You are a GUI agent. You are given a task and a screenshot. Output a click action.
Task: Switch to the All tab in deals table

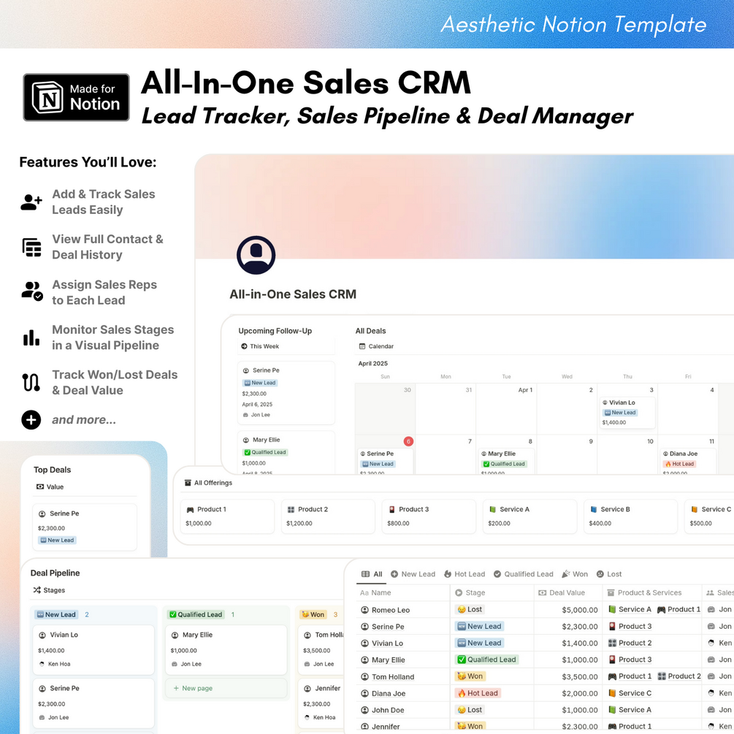click(x=372, y=574)
